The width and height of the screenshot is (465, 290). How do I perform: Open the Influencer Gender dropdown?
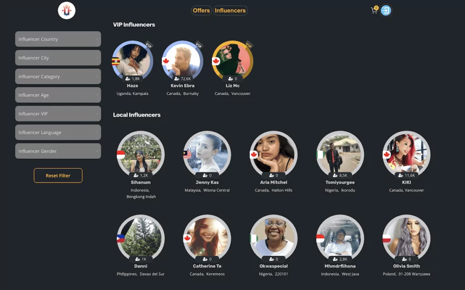[58, 151]
